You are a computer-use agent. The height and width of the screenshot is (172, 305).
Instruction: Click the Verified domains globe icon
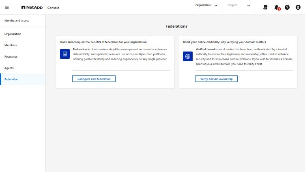[x=188, y=56]
